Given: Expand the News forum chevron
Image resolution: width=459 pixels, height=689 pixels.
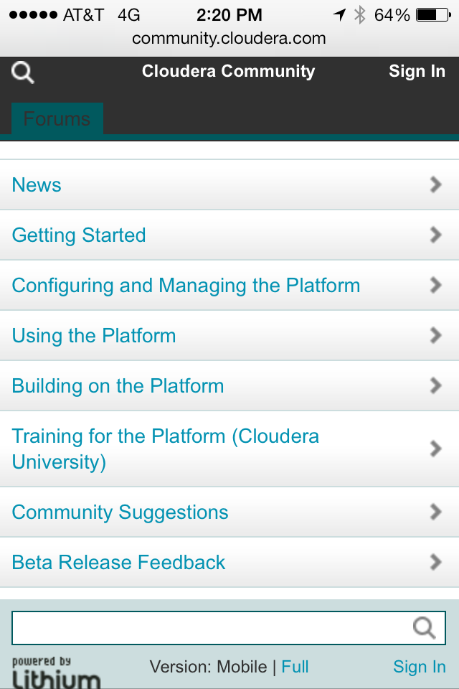Looking at the screenshot, I should [x=435, y=185].
